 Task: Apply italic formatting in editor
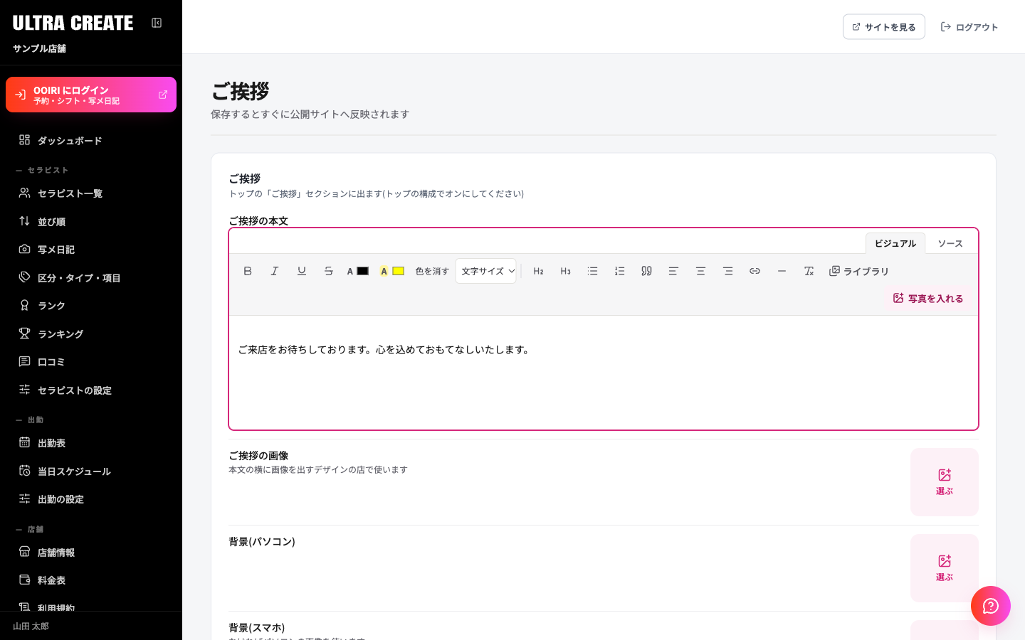coord(275,271)
